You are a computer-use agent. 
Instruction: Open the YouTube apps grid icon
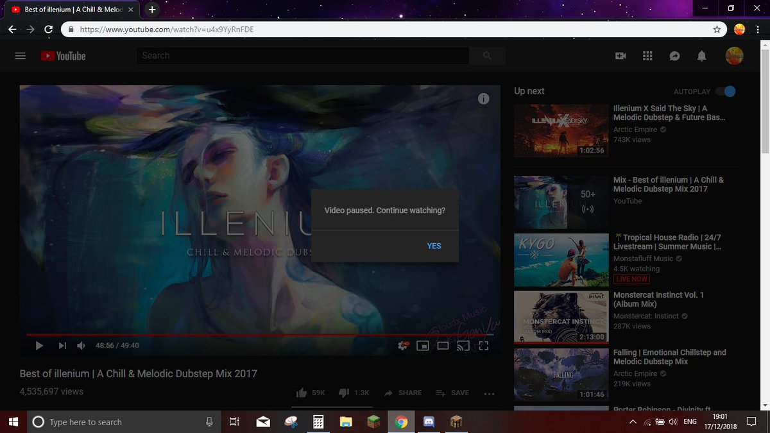(x=647, y=56)
